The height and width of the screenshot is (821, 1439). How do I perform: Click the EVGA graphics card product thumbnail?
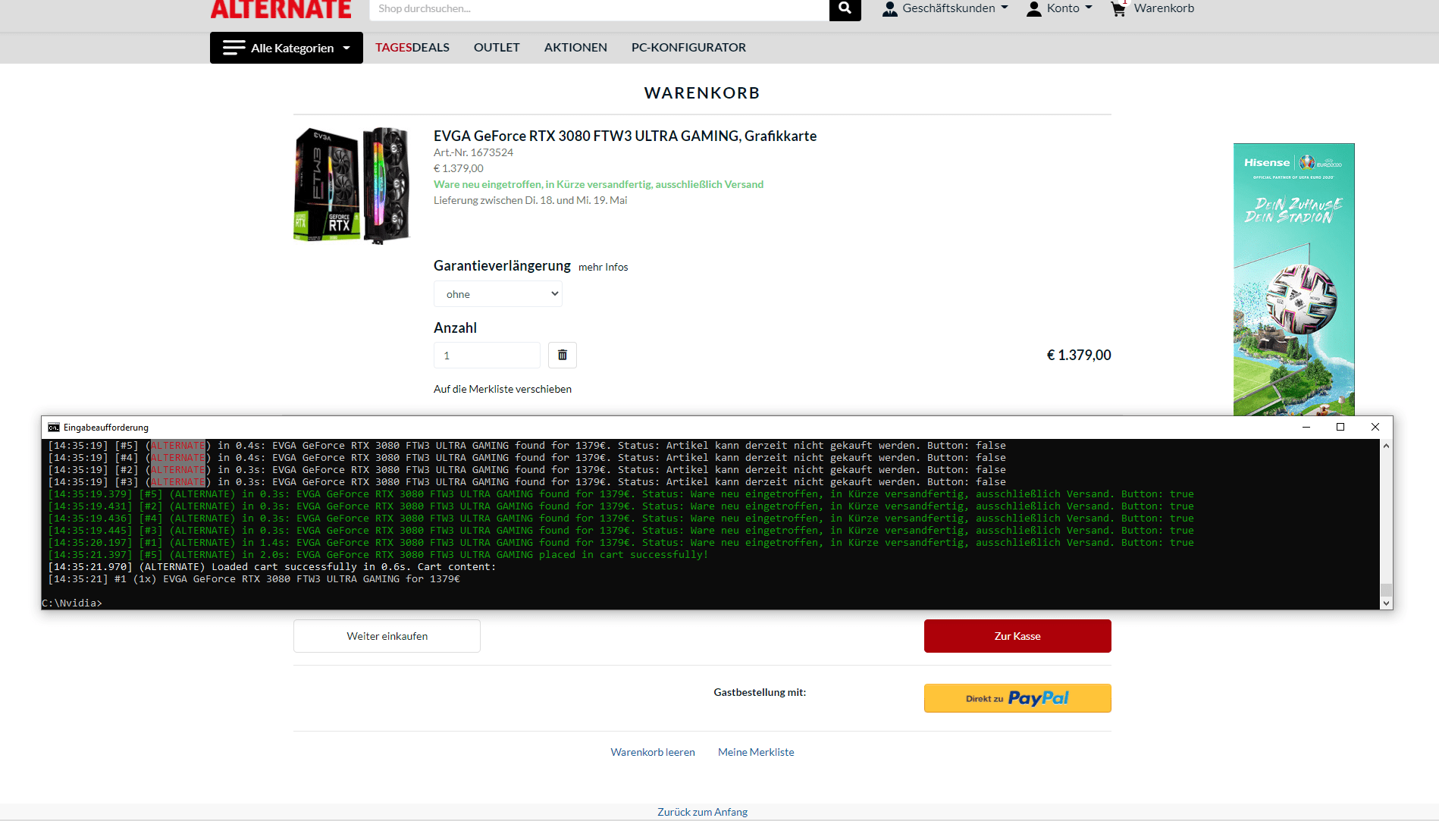click(352, 185)
